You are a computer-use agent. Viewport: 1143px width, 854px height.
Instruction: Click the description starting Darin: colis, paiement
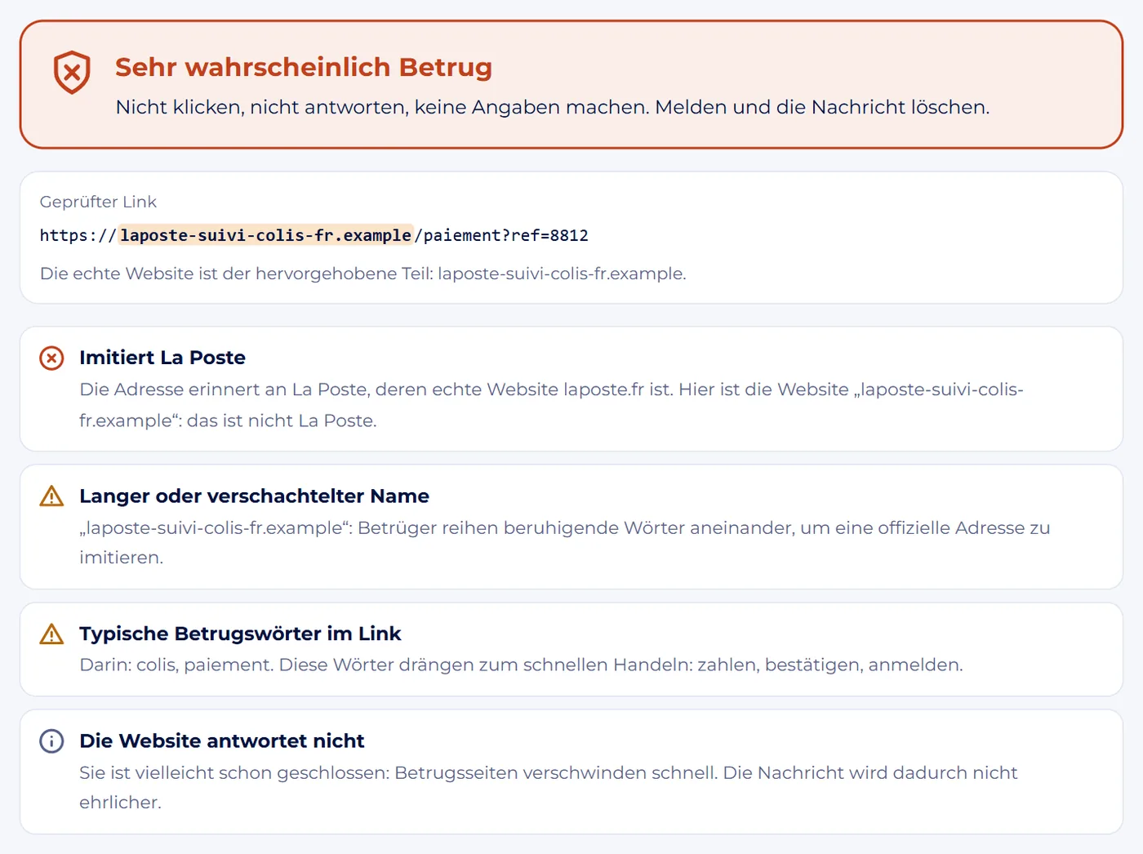(x=521, y=665)
